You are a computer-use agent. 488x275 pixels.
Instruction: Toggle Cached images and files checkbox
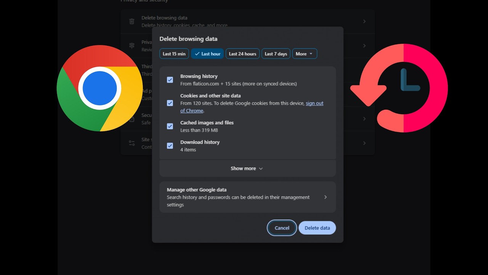click(170, 126)
